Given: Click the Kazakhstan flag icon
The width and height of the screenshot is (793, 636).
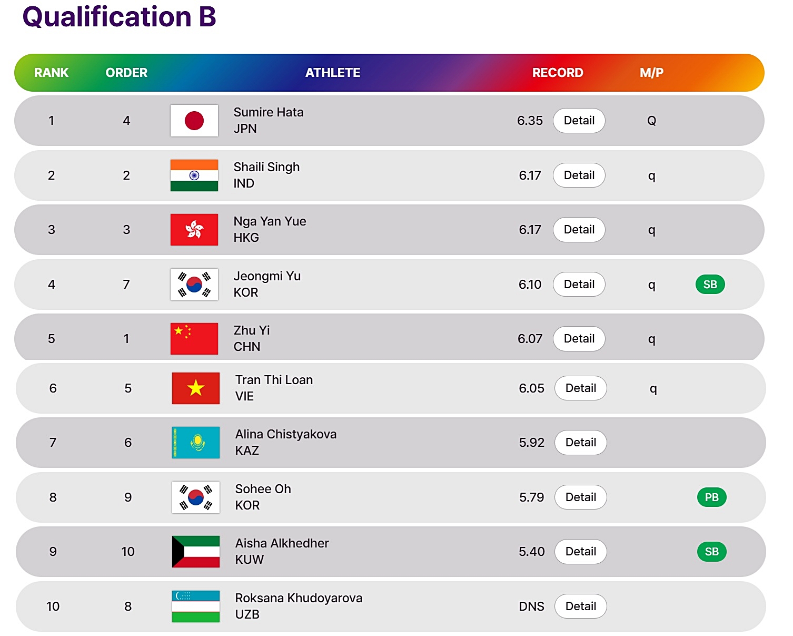Looking at the screenshot, I should point(196,443).
